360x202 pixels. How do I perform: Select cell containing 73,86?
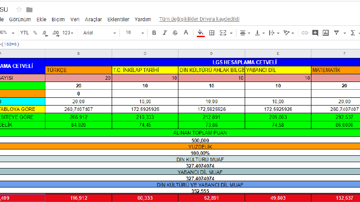212,125
